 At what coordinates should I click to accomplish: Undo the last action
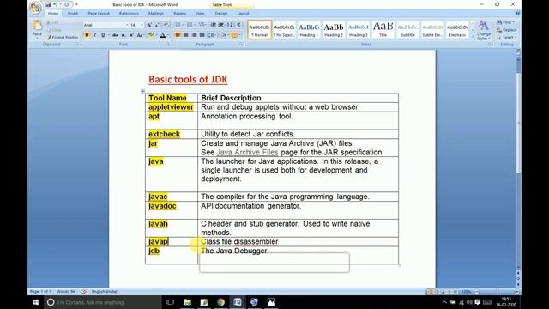tap(55, 4)
